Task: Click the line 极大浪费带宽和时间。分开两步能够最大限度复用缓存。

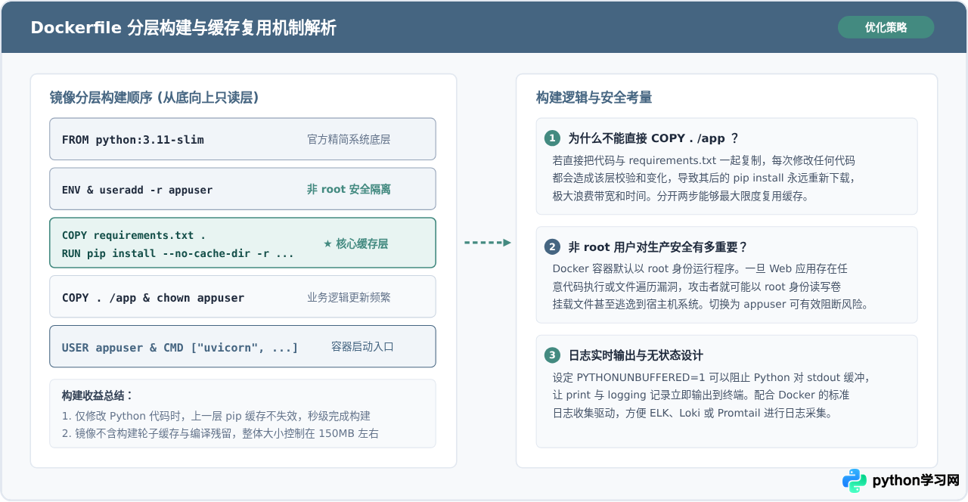Action: coord(681,196)
